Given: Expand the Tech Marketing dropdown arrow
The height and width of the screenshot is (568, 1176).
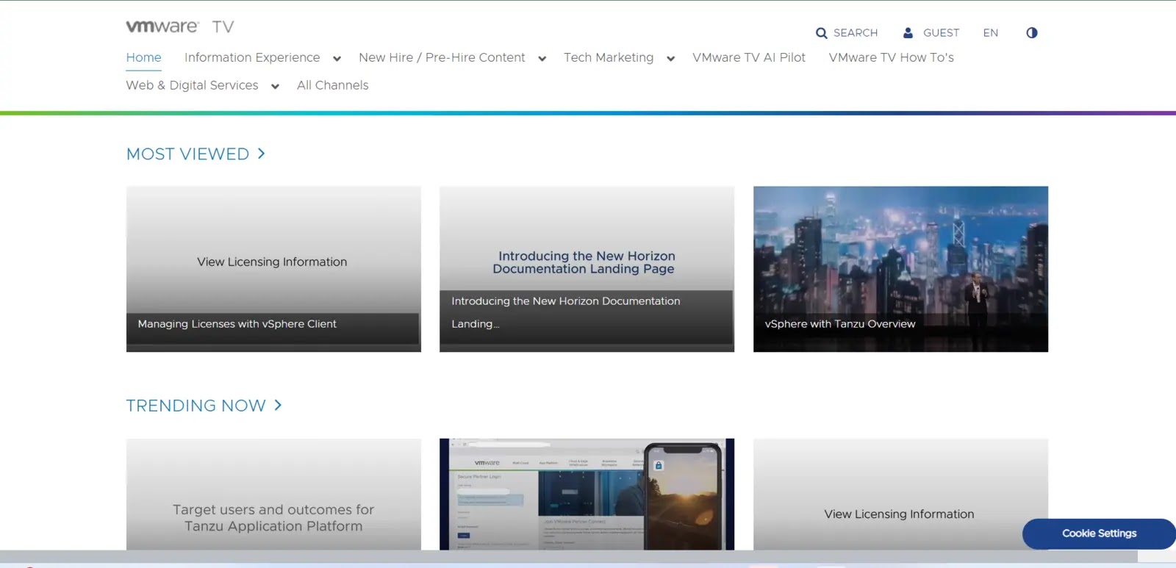Looking at the screenshot, I should (x=670, y=59).
